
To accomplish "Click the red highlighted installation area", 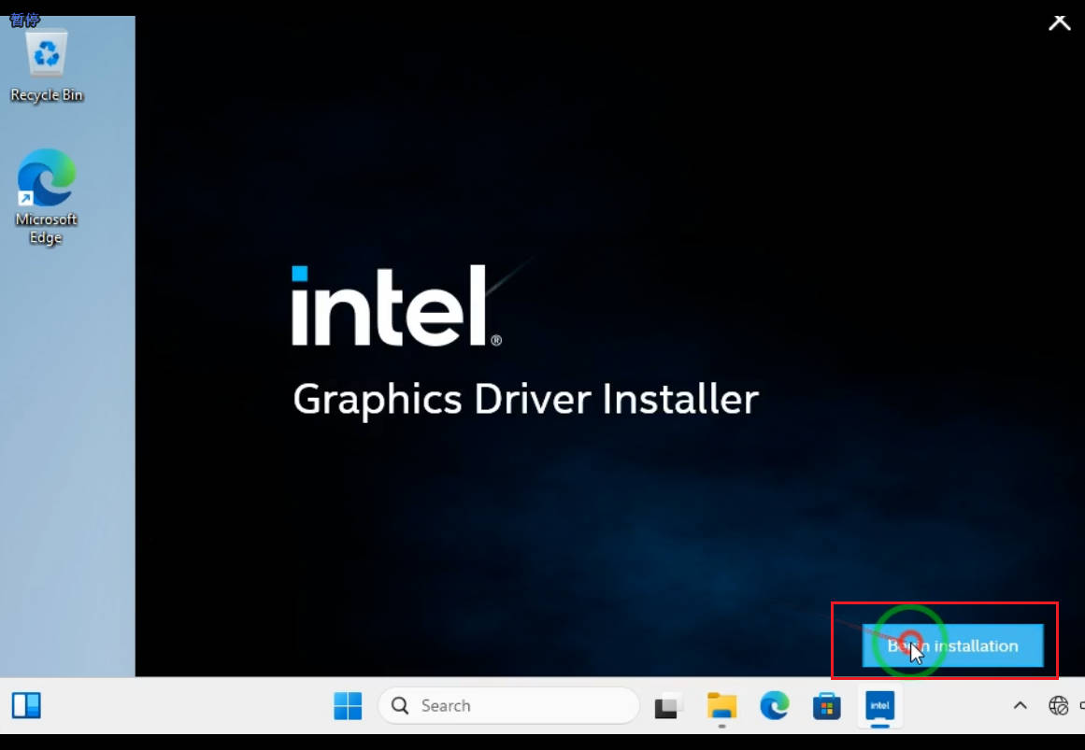I will click(x=944, y=641).
